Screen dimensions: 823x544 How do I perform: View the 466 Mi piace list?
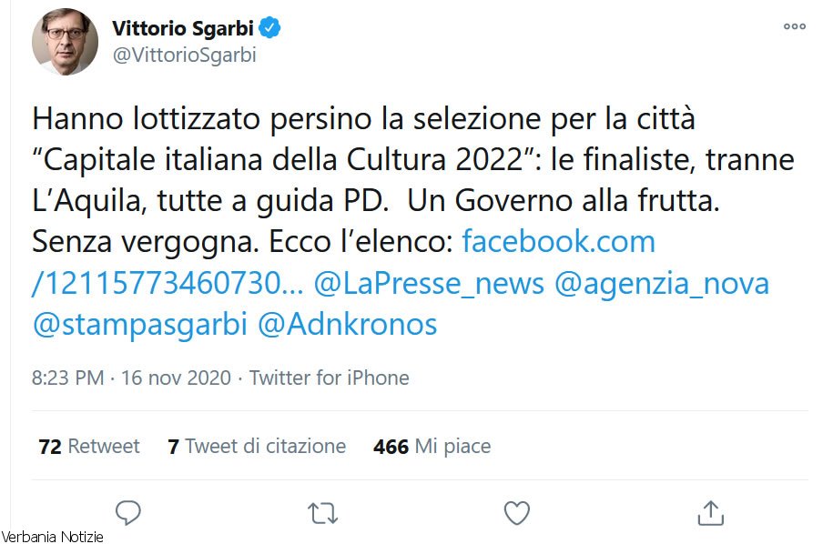[432, 446]
